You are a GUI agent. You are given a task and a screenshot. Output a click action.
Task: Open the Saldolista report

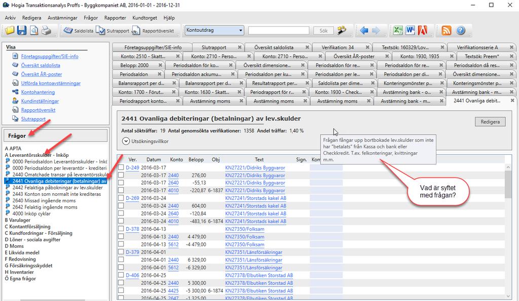pos(79,31)
